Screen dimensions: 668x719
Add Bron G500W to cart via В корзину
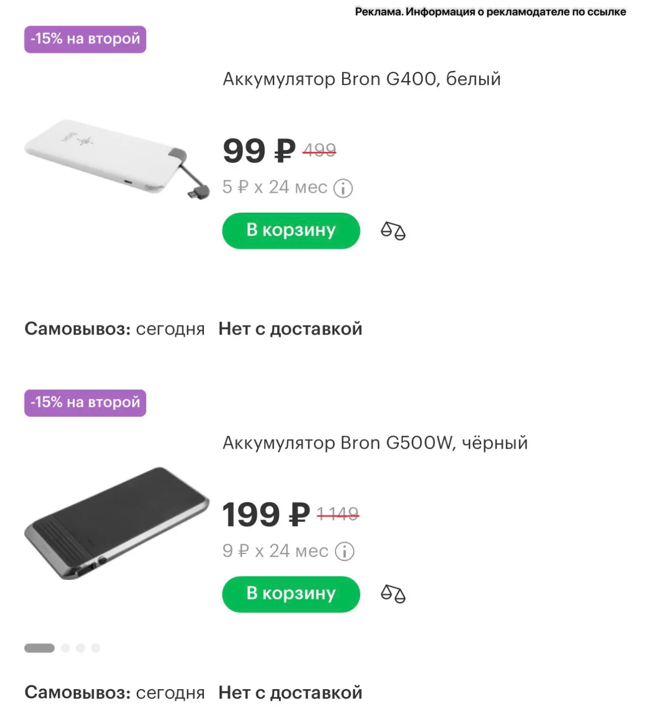[291, 594]
